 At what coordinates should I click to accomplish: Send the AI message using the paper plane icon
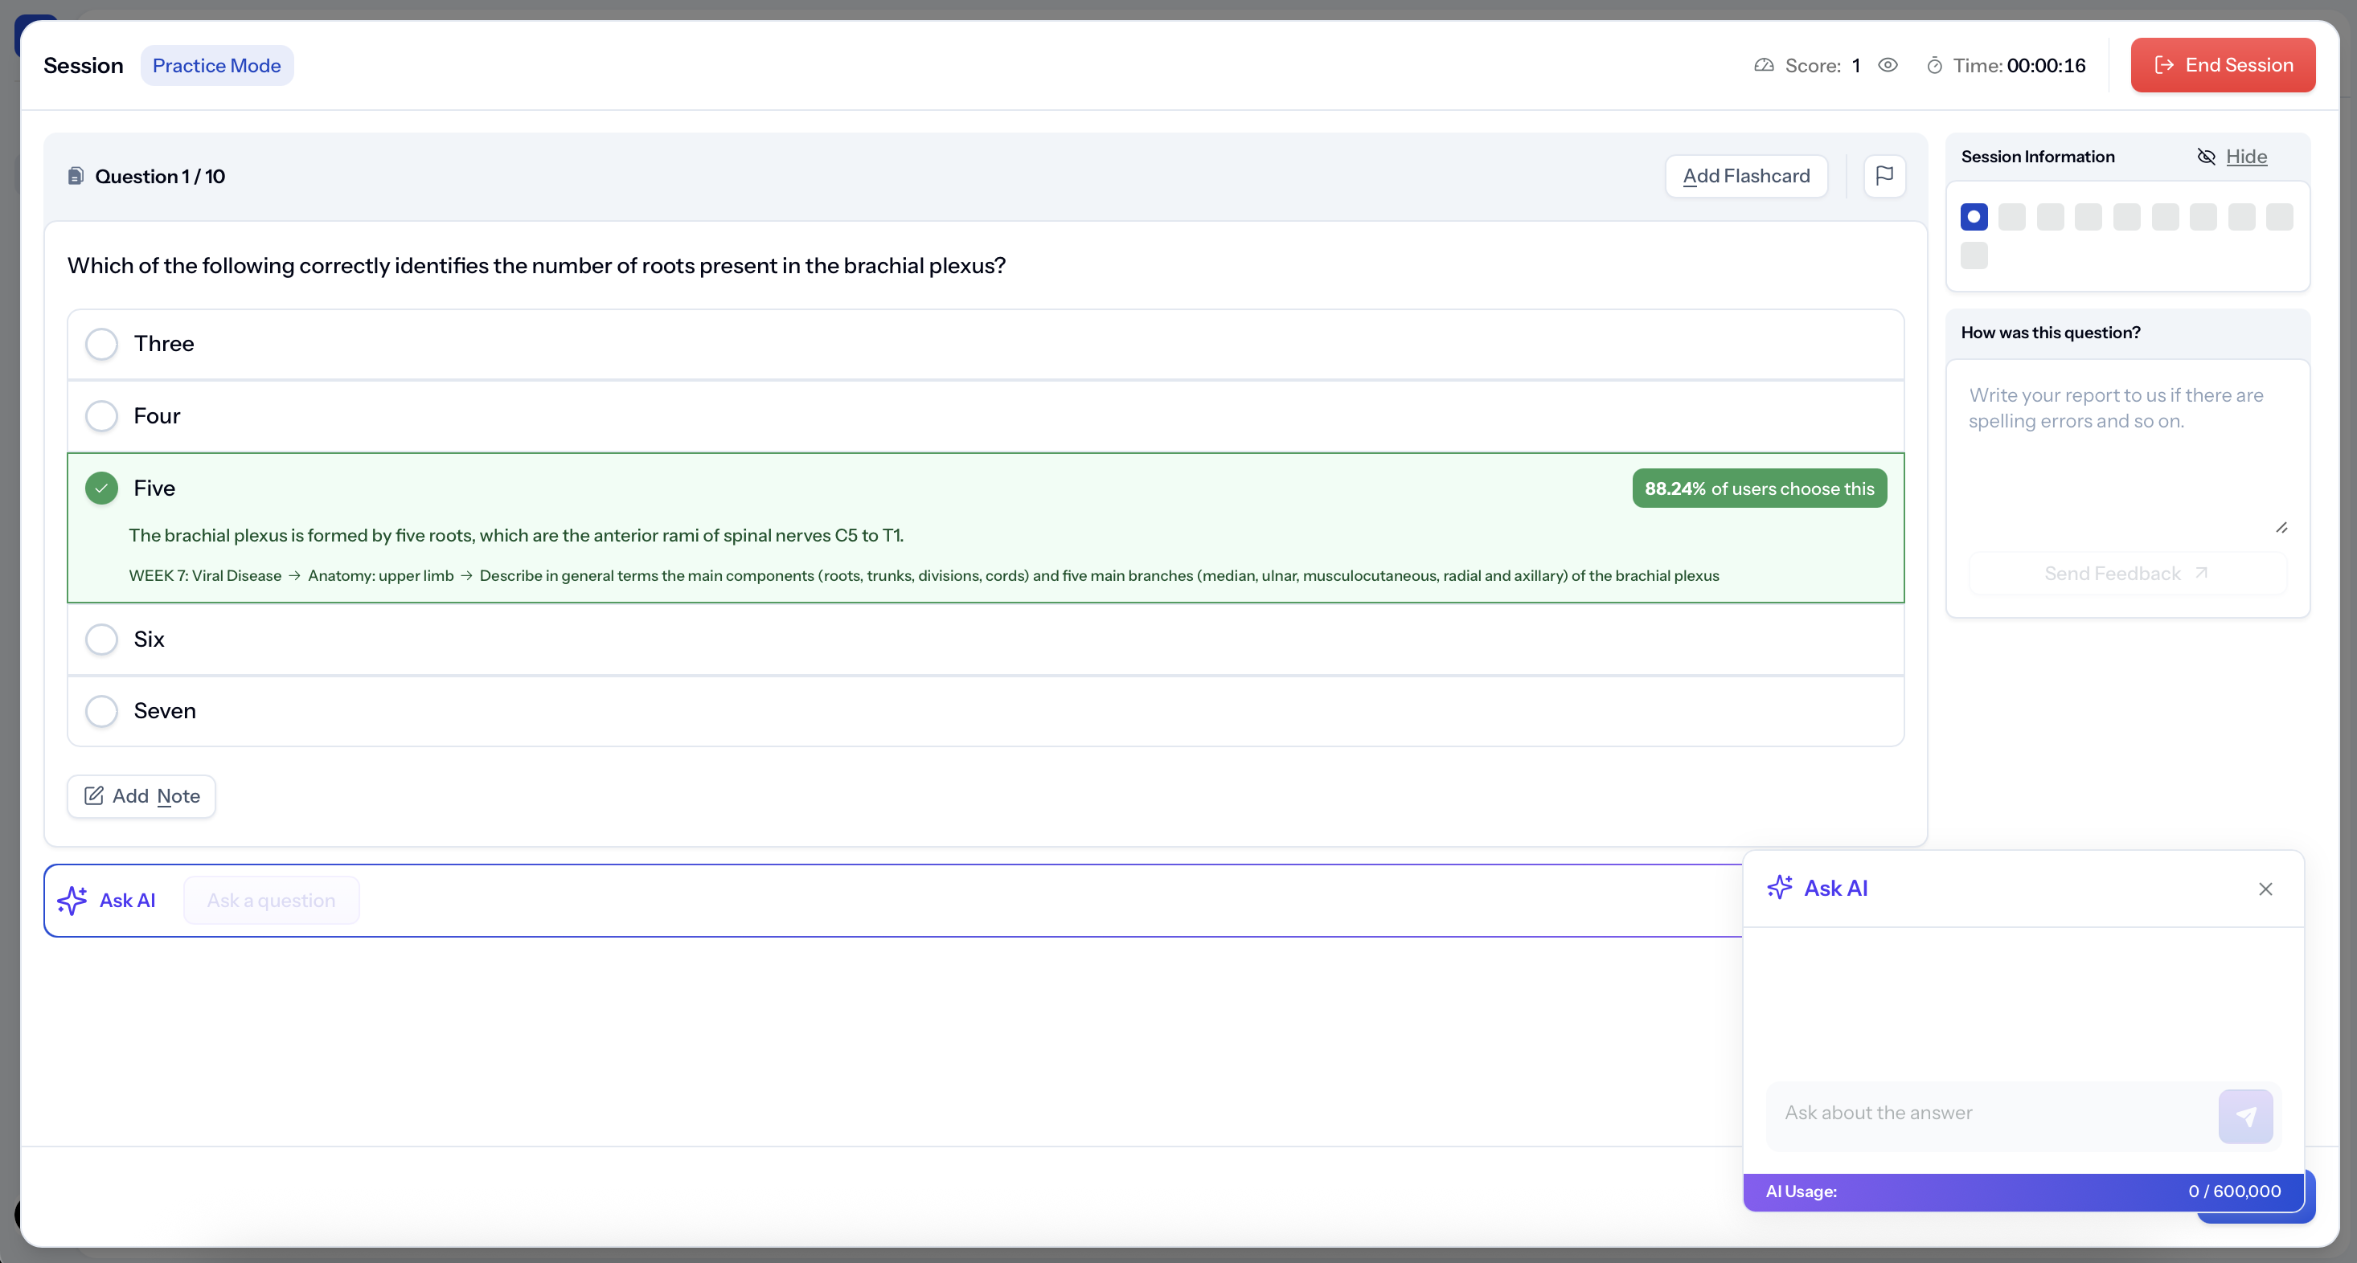(x=2244, y=1116)
